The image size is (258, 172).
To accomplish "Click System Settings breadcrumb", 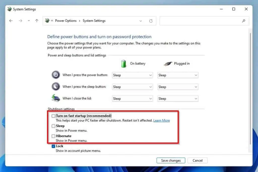I will tap(94, 21).
